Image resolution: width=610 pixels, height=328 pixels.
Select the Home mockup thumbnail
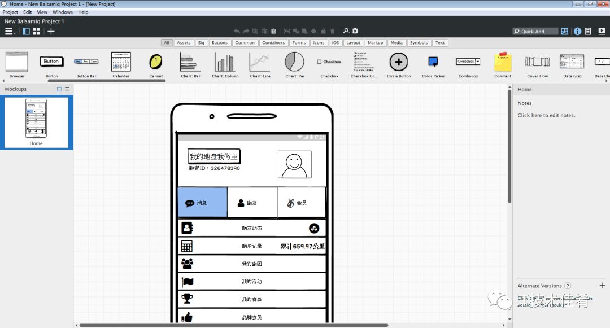click(x=37, y=121)
